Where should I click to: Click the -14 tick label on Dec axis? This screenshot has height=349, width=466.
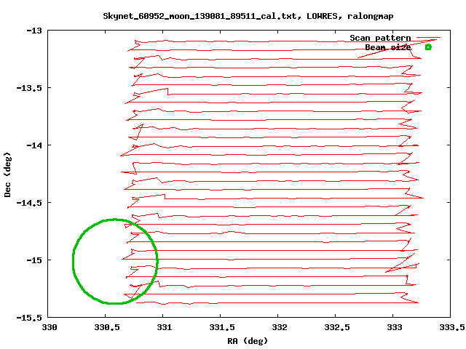34,145
